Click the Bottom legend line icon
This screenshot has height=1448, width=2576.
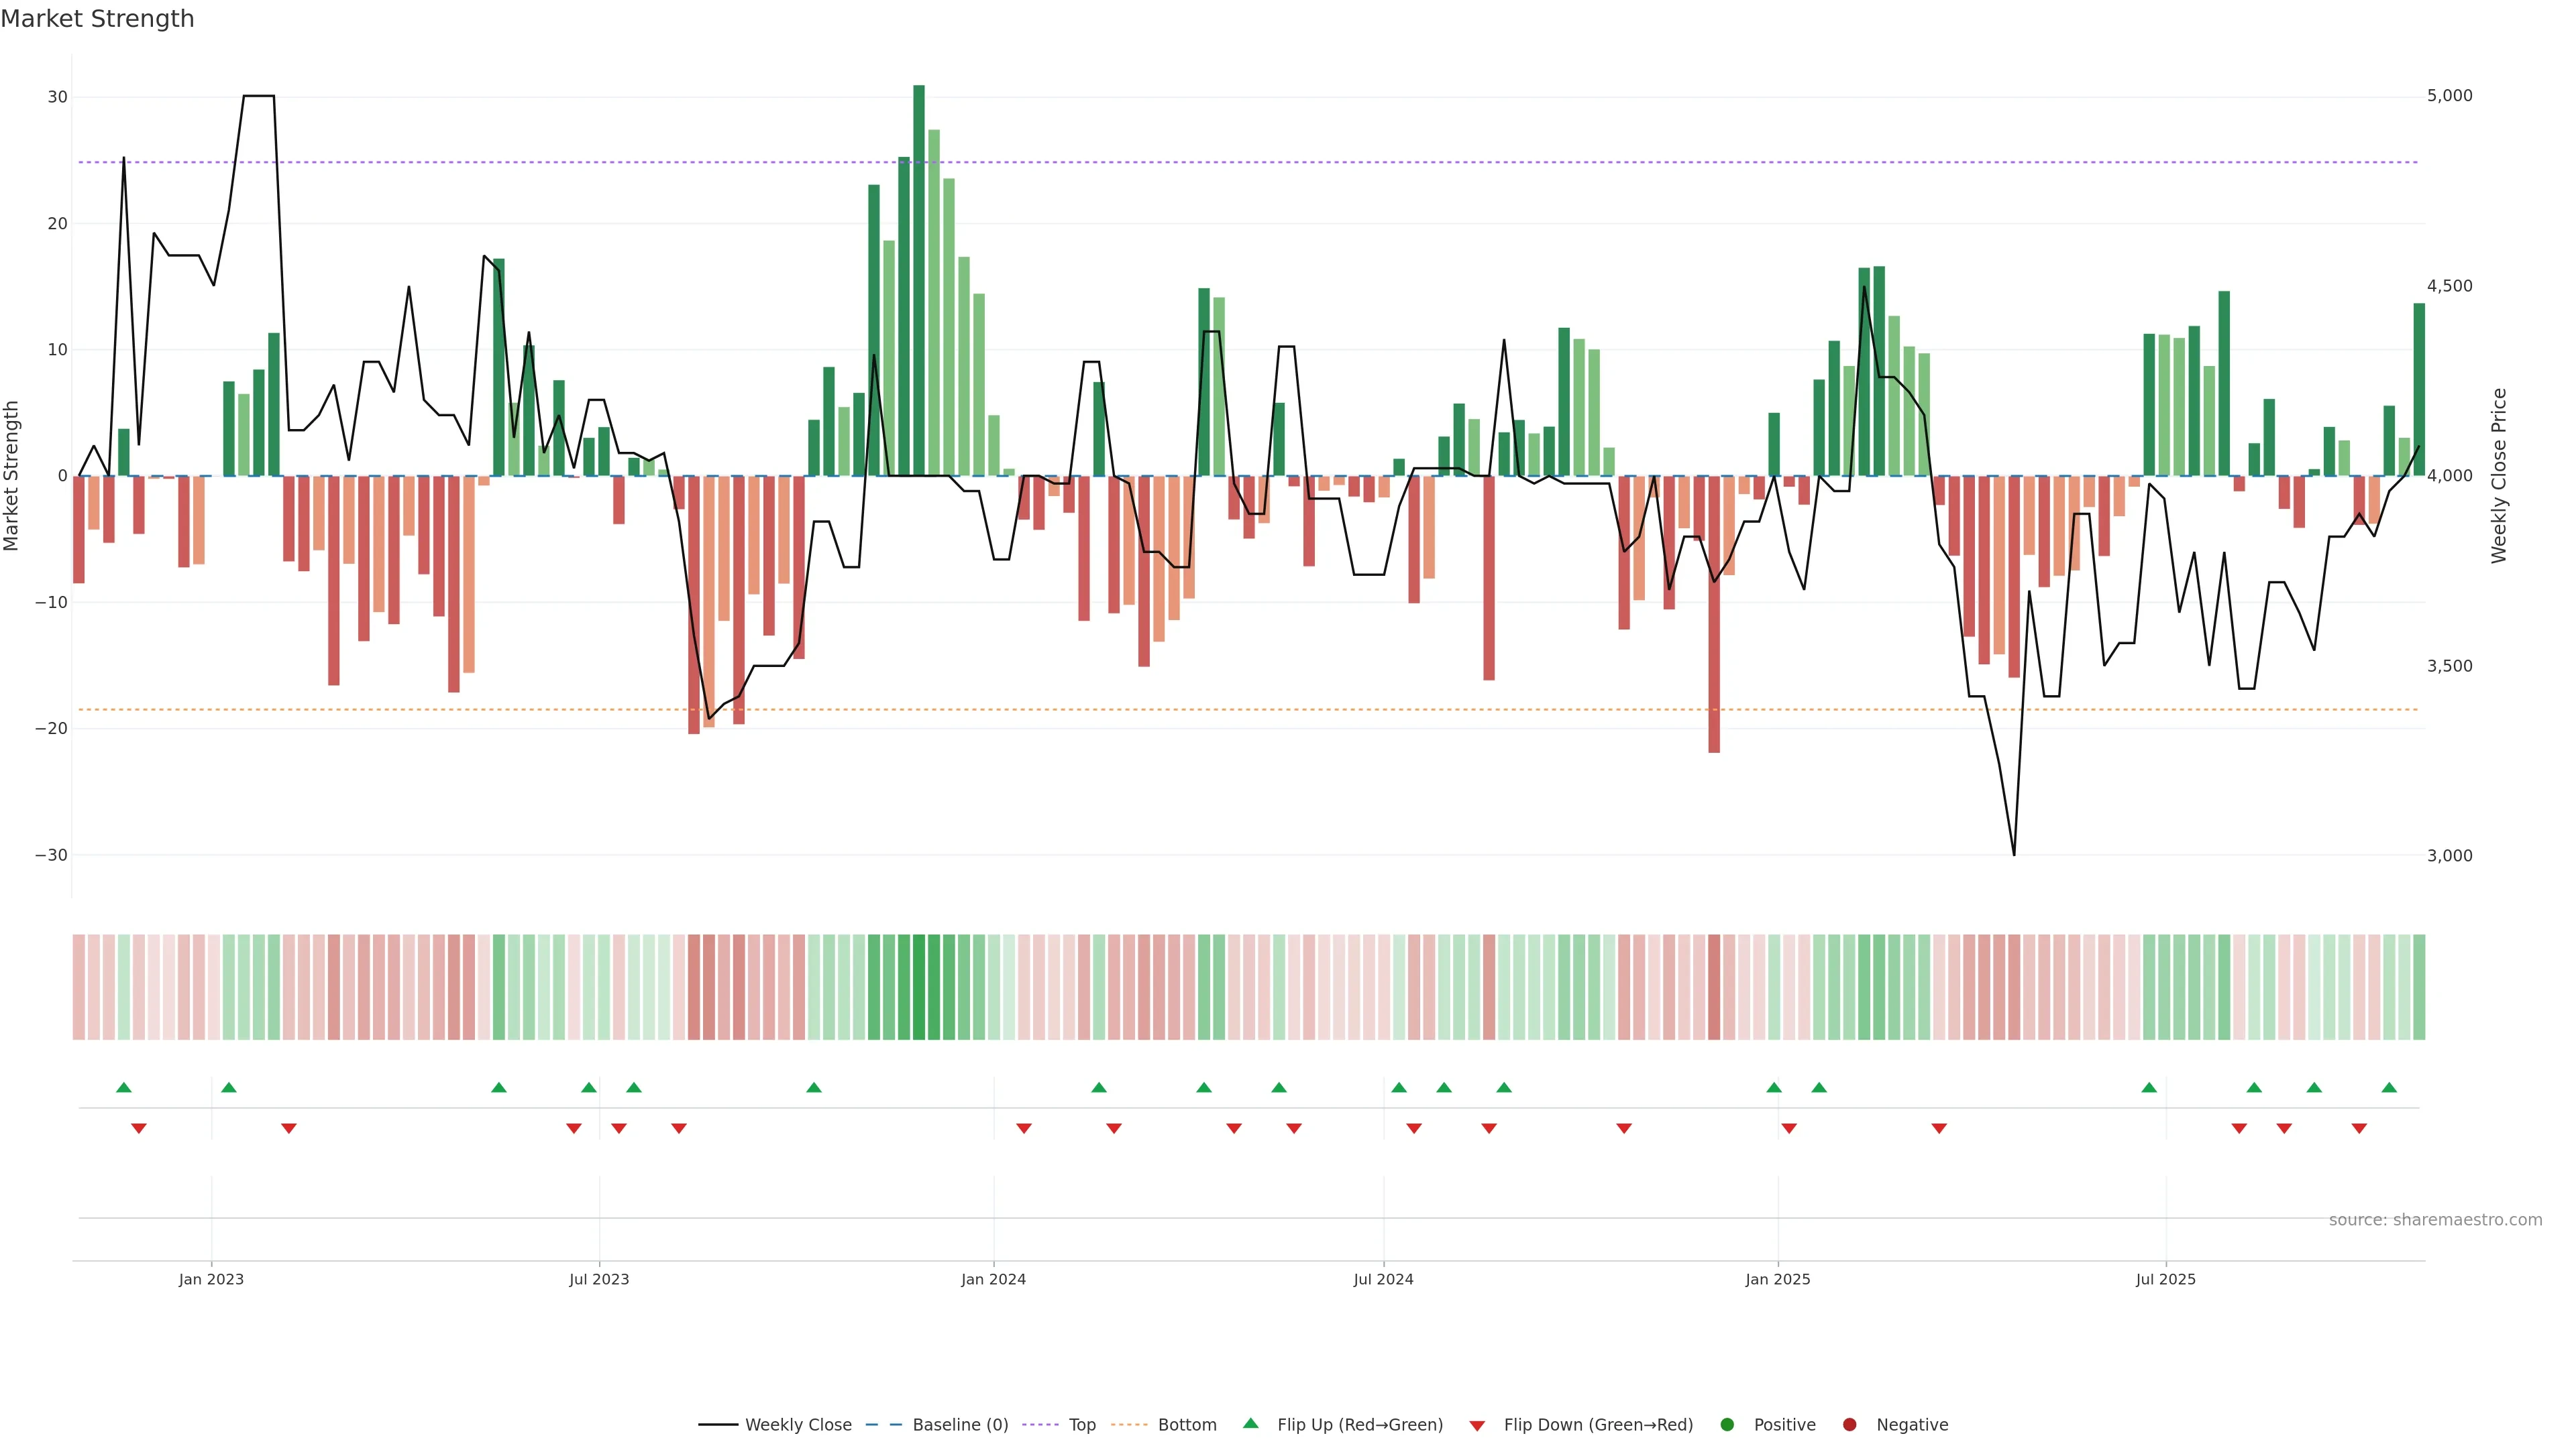click(x=1129, y=1425)
